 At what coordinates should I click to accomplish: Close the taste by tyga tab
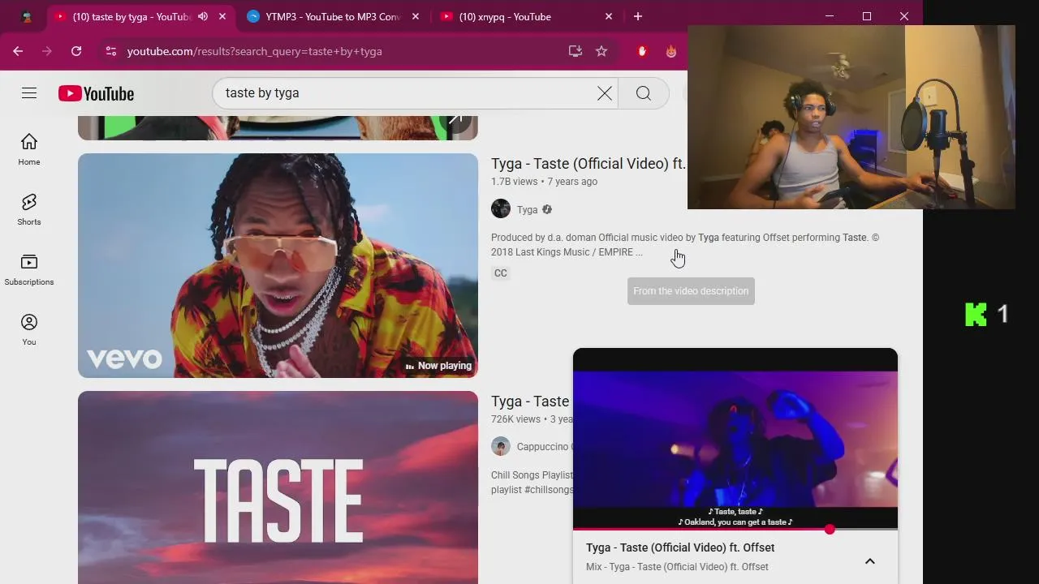click(x=222, y=16)
